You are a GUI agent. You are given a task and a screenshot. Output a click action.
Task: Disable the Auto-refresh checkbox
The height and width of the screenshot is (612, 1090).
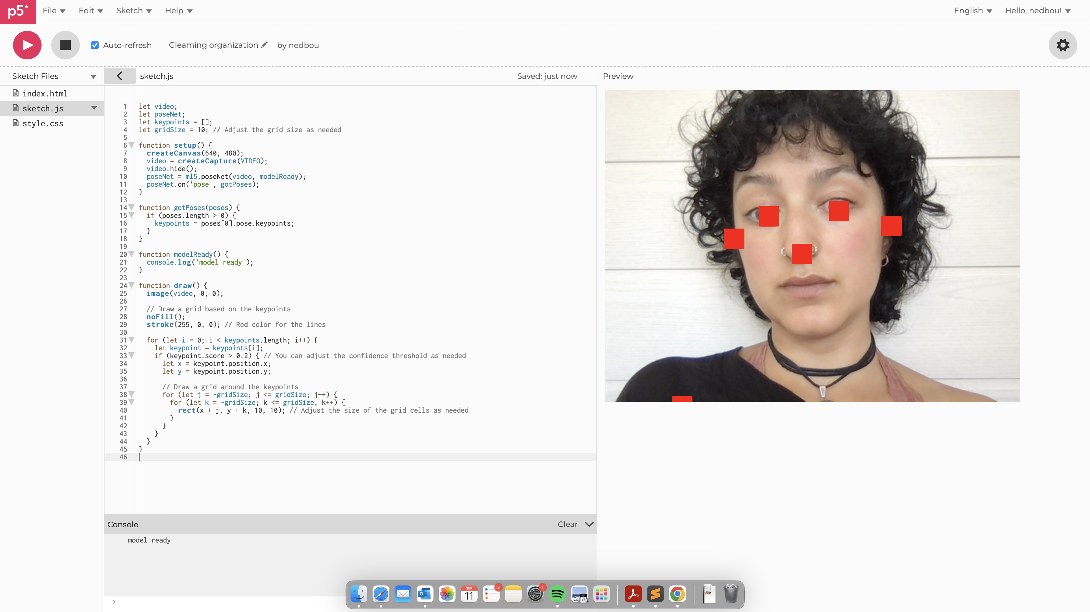(94, 45)
